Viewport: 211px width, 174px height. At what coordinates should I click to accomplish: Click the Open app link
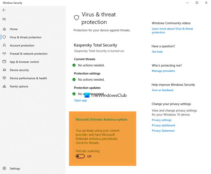pos(80,100)
